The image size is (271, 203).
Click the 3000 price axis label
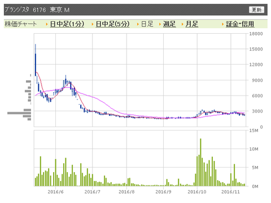[x=257, y=111]
